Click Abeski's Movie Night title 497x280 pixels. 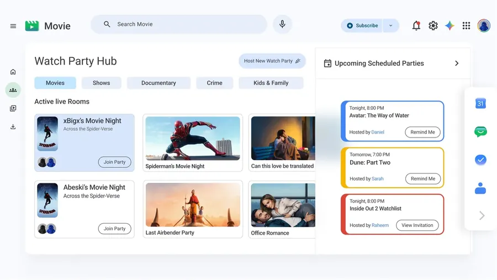94,187
